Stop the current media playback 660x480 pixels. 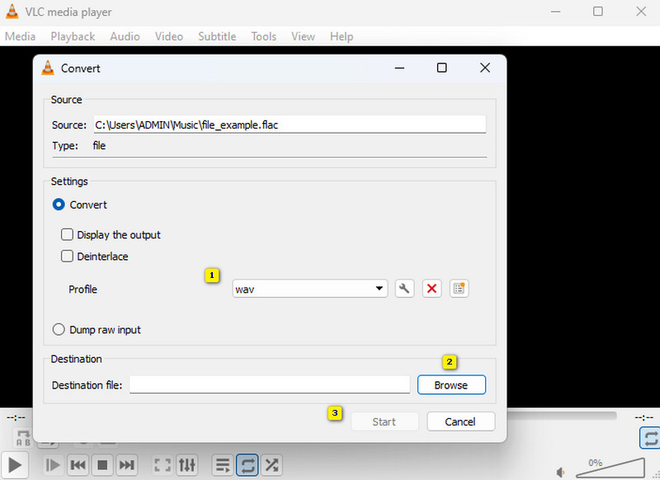[102, 464]
